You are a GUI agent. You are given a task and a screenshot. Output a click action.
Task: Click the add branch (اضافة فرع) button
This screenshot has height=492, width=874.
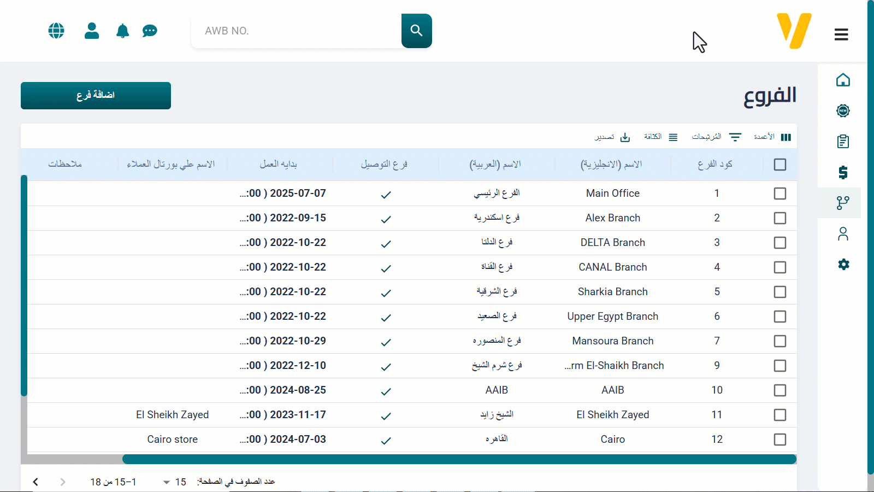[x=96, y=96]
